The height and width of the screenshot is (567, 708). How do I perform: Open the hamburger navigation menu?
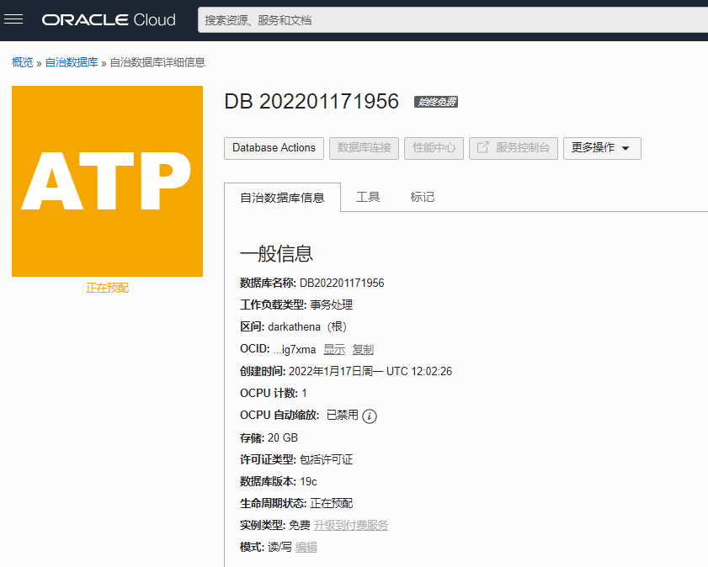click(x=13, y=19)
